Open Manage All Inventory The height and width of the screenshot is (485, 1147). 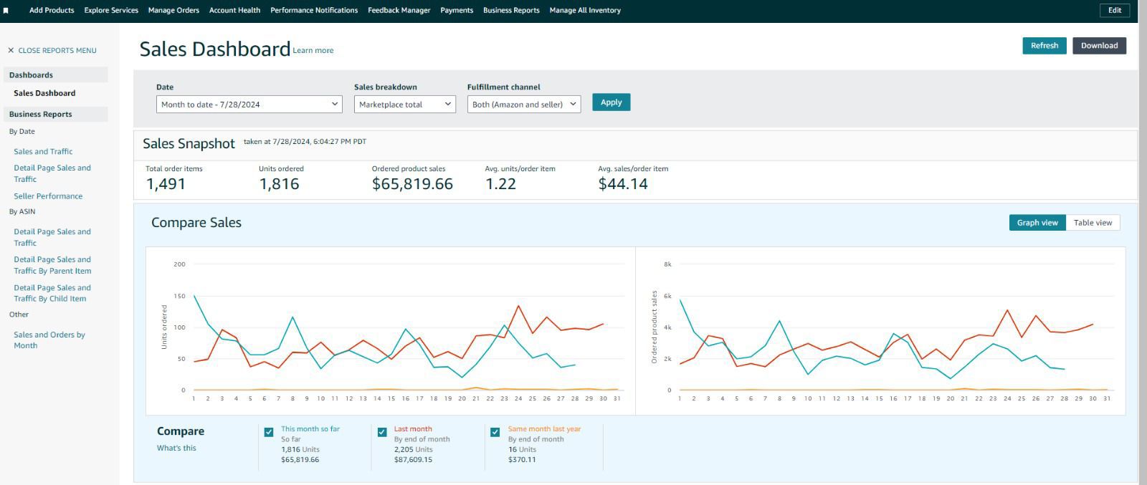[585, 10]
